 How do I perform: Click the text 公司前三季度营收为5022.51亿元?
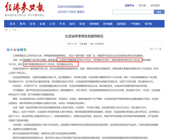[x=75, y=60]
